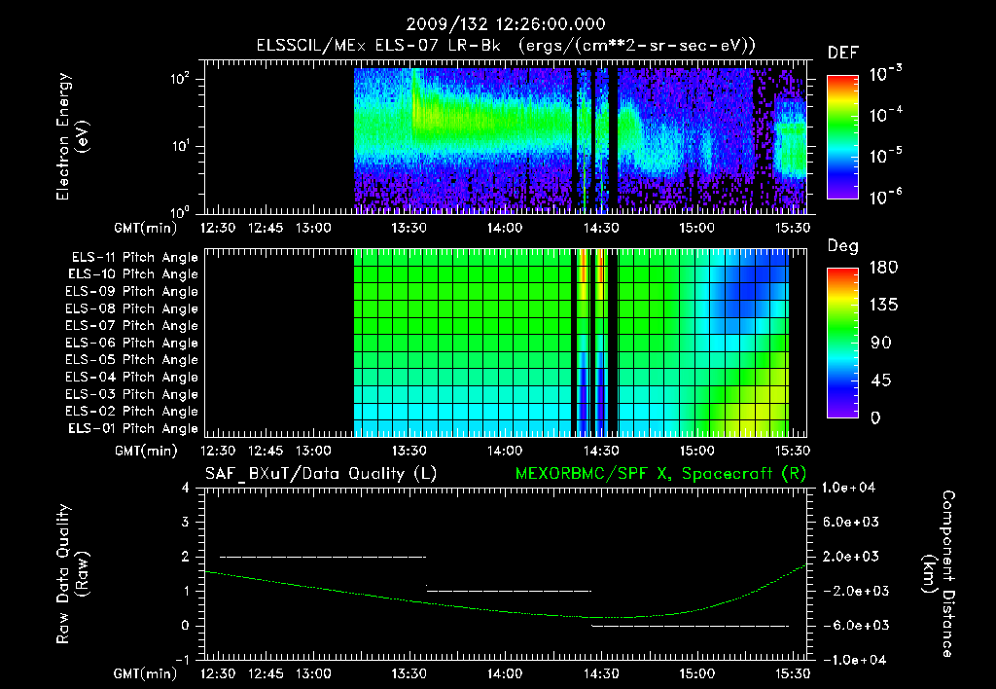Click the 13:30 tick under spectrogram panel
The image size is (996, 689).
point(409,228)
